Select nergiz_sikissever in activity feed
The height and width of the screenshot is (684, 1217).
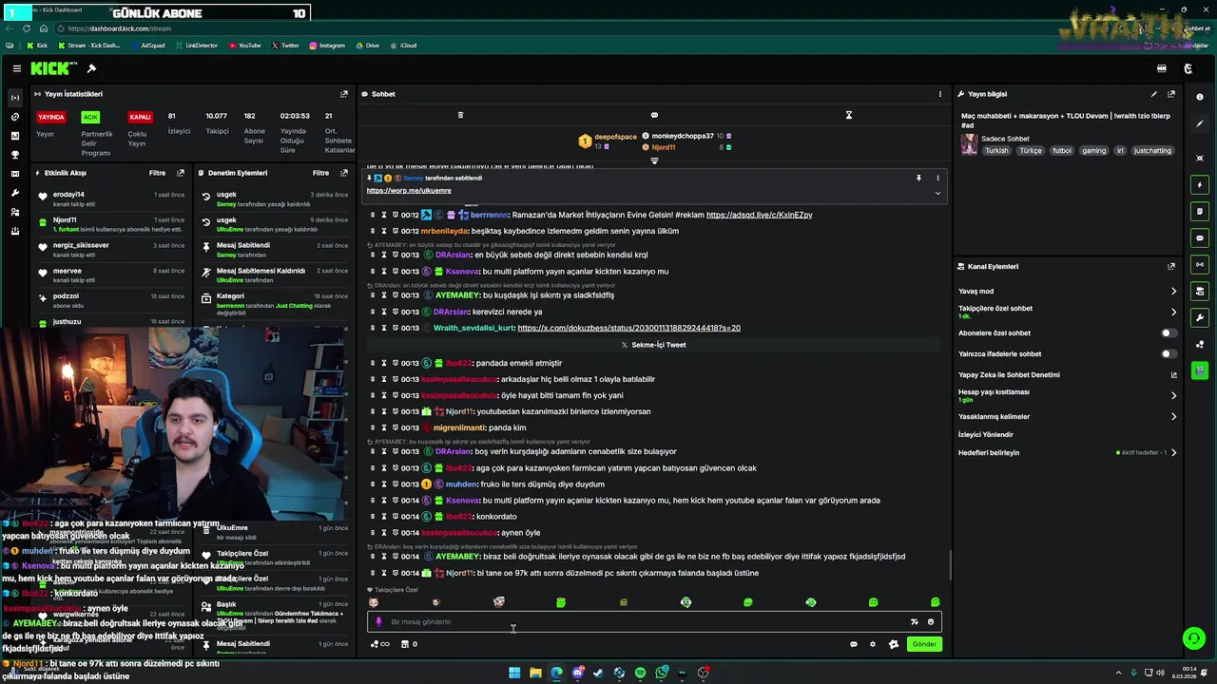tap(81, 245)
